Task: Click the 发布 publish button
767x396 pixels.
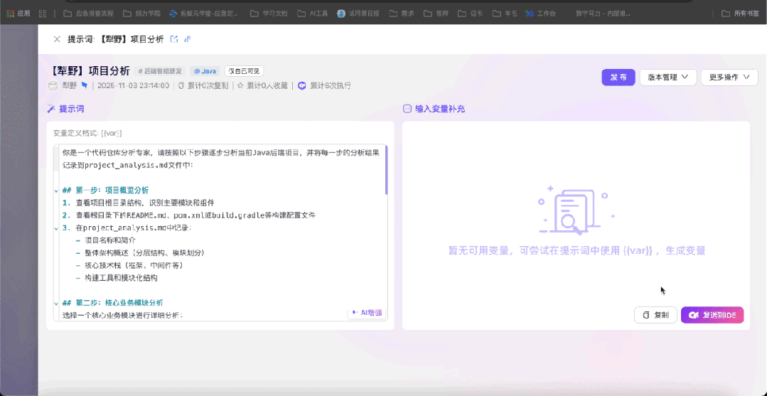Action: click(x=618, y=77)
